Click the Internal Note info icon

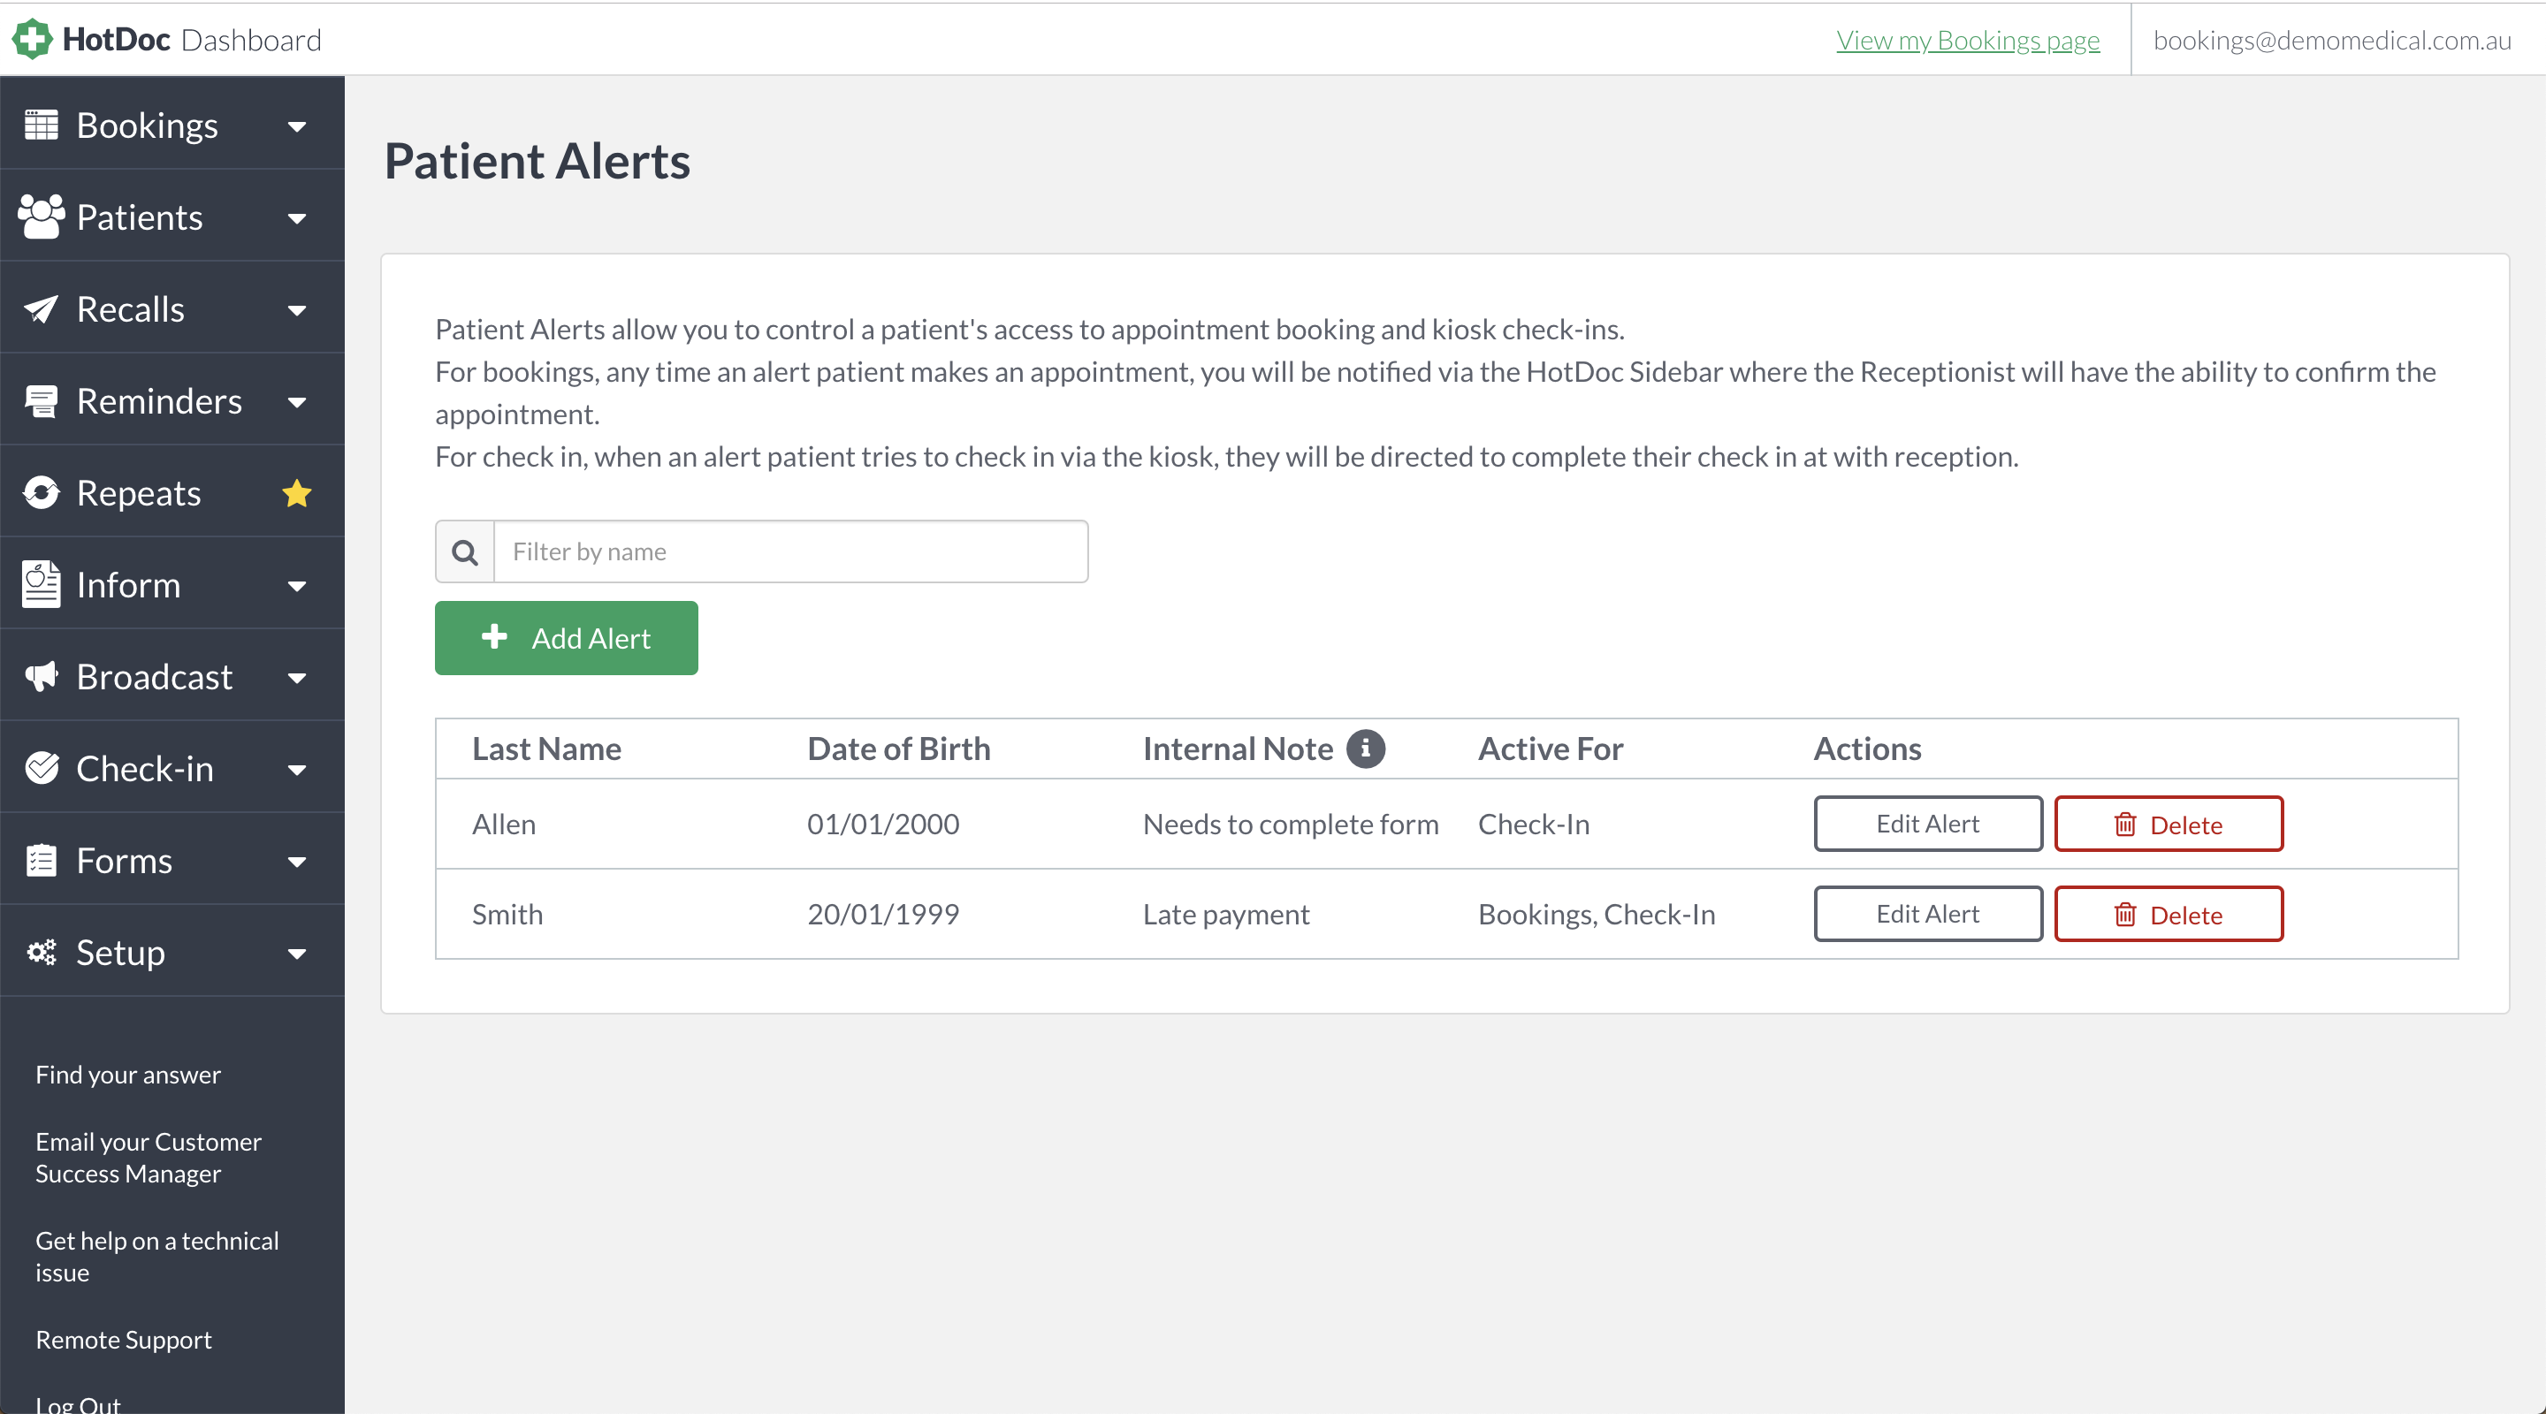(1365, 748)
